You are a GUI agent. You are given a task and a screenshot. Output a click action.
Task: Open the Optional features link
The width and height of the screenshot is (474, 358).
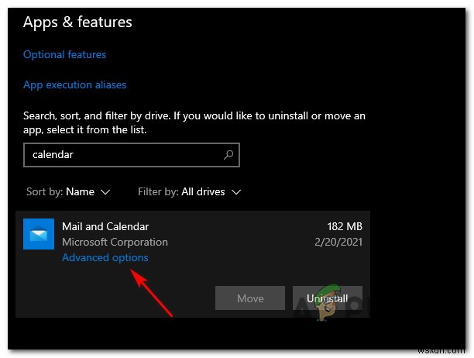pyautogui.click(x=65, y=55)
